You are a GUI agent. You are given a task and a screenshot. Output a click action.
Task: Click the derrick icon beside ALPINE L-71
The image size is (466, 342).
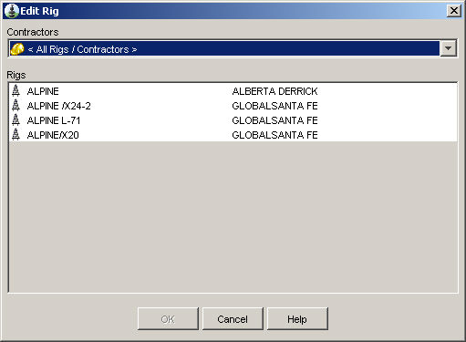16,120
